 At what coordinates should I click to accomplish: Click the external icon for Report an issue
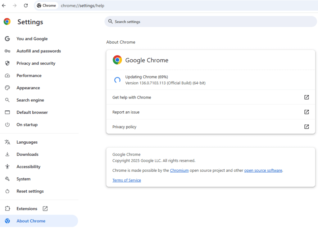[x=307, y=112]
